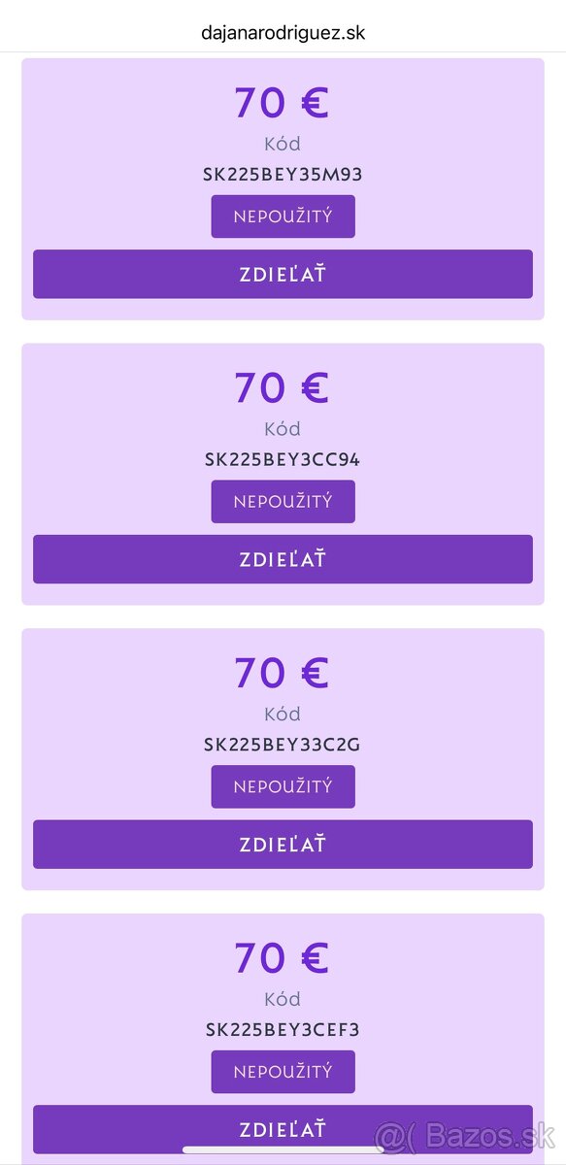This screenshot has width=566, height=1165.
Task: Tap ZDIEĽAŤ for code SK225BEY35M93
Action: (283, 274)
